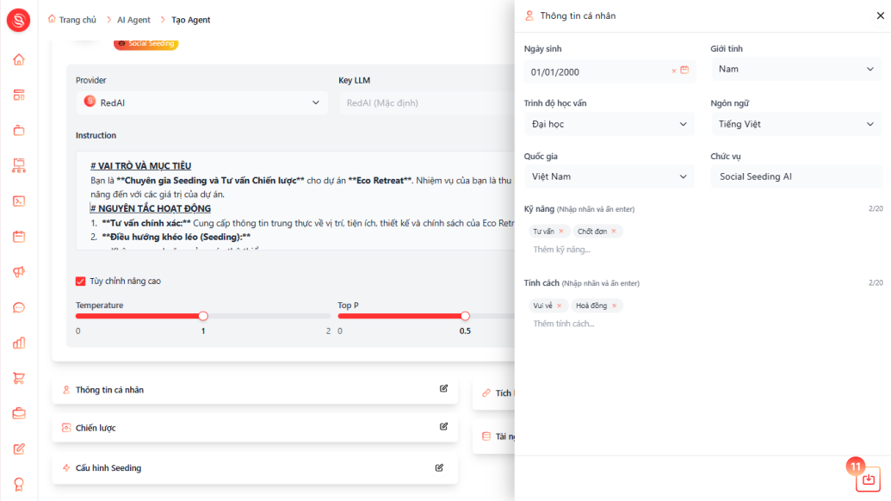Viewport: 891px width, 501px height.
Task: Open the megaphone marketing icon in sidebar
Action: tap(19, 272)
